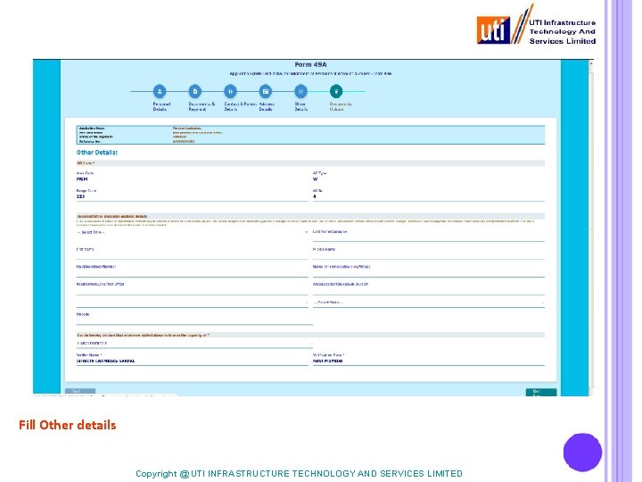642x482 pixels.
Task: Click the Road/Street/Lane/Post Office field
Action: 192,288
